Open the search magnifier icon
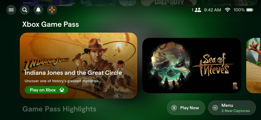The image size is (261, 120). click(x=25, y=10)
